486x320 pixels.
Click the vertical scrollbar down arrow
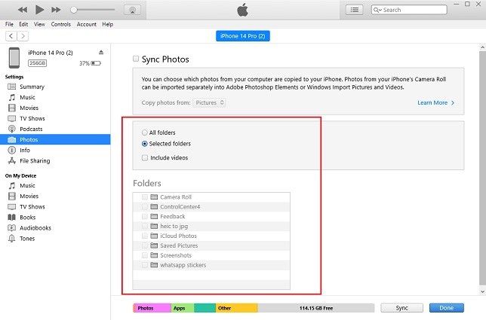coord(482,291)
